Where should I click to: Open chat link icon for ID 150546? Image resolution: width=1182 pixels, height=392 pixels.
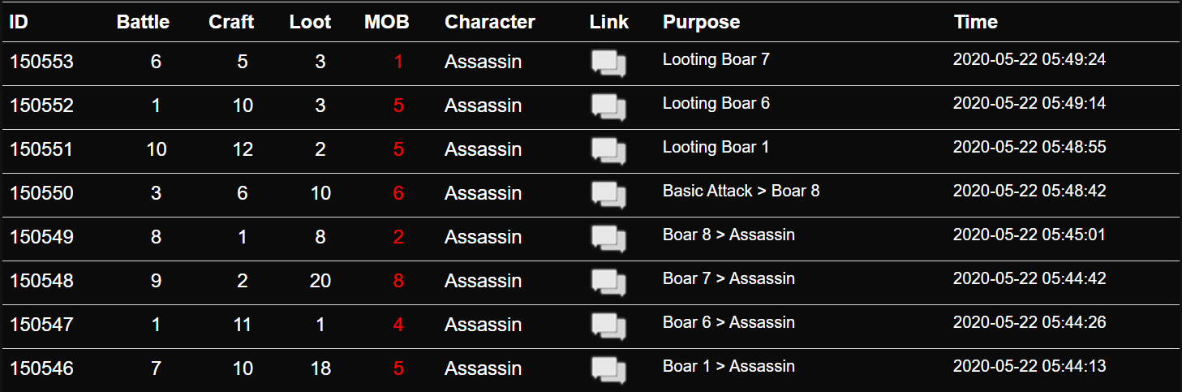pos(608,370)
